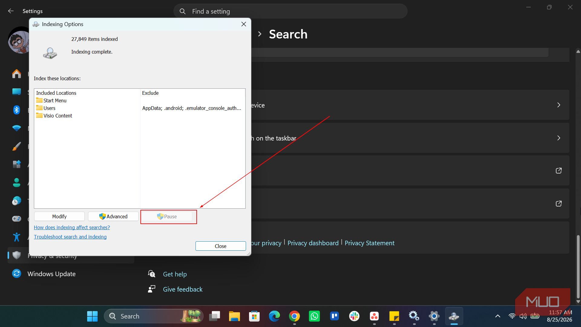Show hidden system tray icons
The image size is (581, 327).
pyautogui.click(x=497, y=316)
